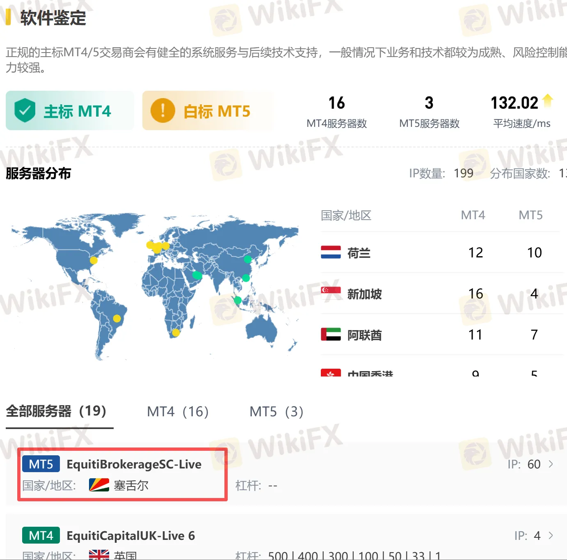The image size is (567, 560).
Task: Click the 分布国家数 label
Action: pos(520,173)
